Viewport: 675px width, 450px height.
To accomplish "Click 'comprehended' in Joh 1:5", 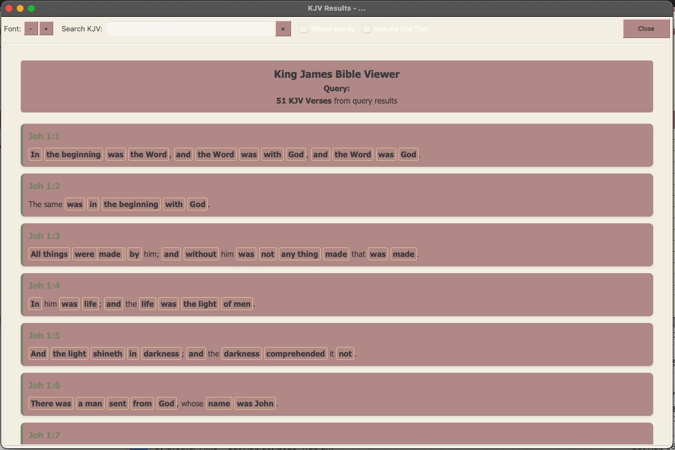I will click(x=296, y=354).
